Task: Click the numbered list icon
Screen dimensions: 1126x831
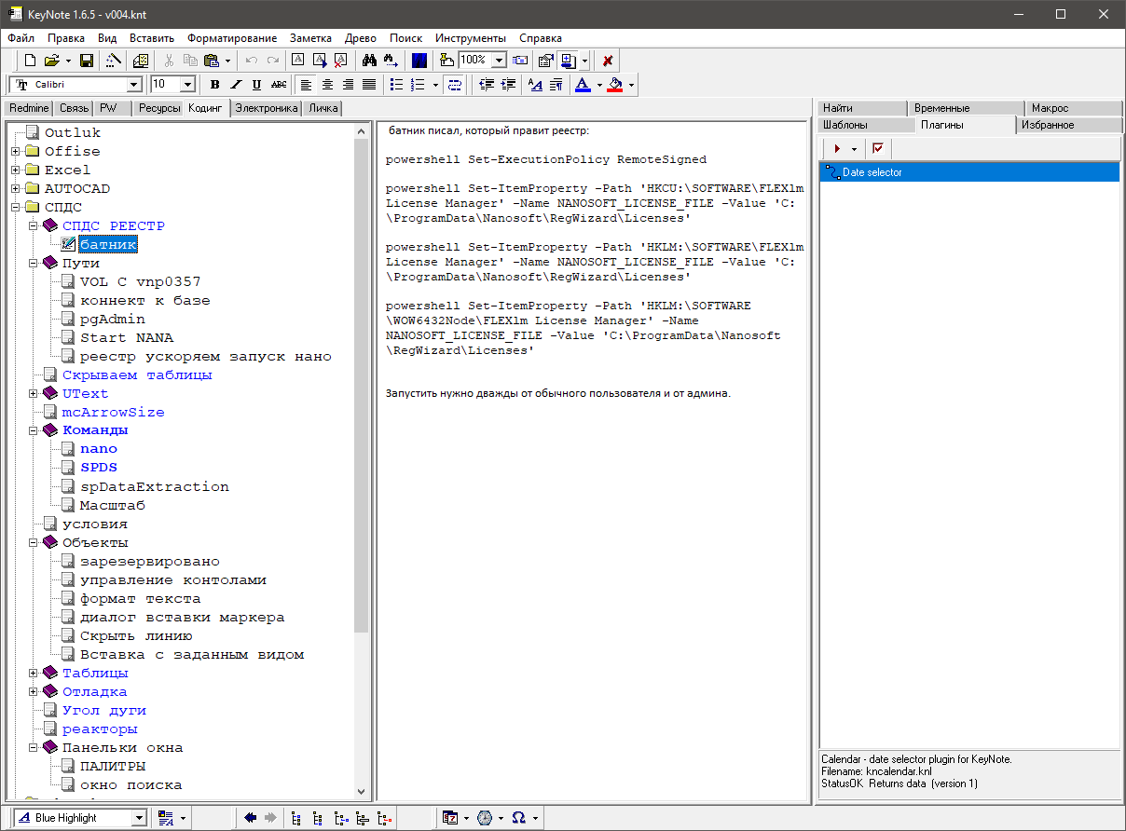Action: click(418, 85)
